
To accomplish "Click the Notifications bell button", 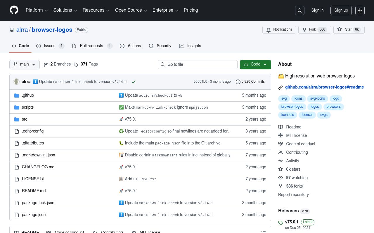I will coord(279,30).
